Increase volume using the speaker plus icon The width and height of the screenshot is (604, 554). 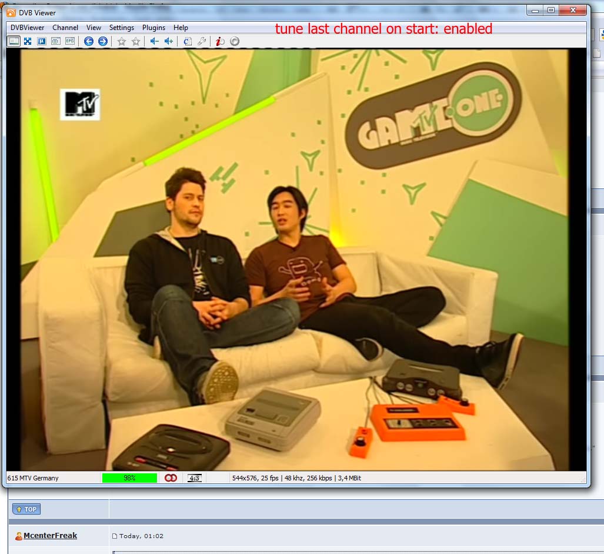coord(169,41)
